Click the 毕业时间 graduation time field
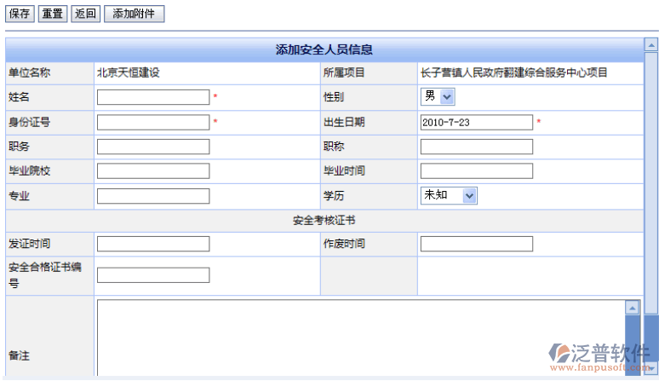The width and height of the screenshot is (659, 381). click(476, 171)
